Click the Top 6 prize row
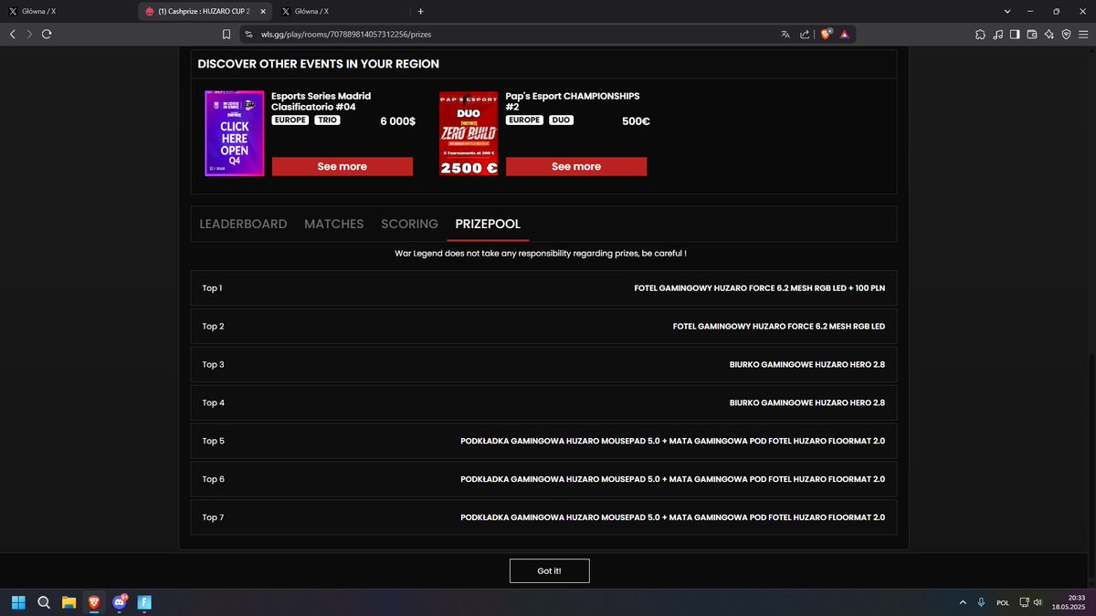 pyautogui.click(x=543, y=479)
